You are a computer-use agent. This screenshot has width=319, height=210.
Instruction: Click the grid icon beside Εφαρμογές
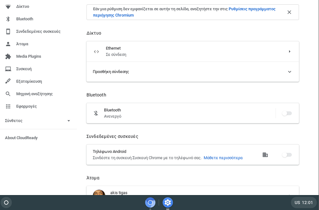(8, 106)
